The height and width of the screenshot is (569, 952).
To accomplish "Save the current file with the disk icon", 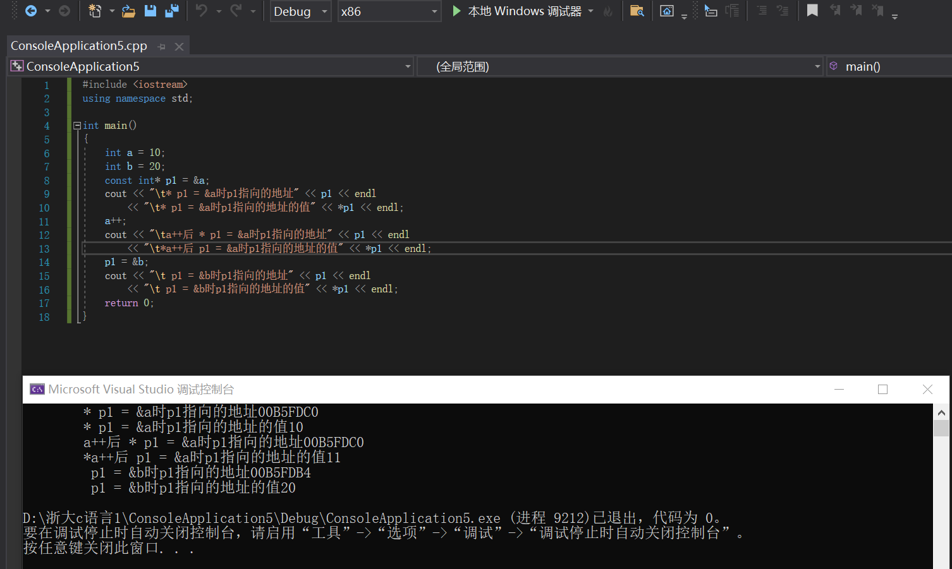I will coord(150,11).
